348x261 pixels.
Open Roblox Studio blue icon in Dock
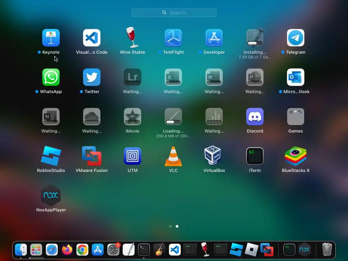[x=236, y=250]
